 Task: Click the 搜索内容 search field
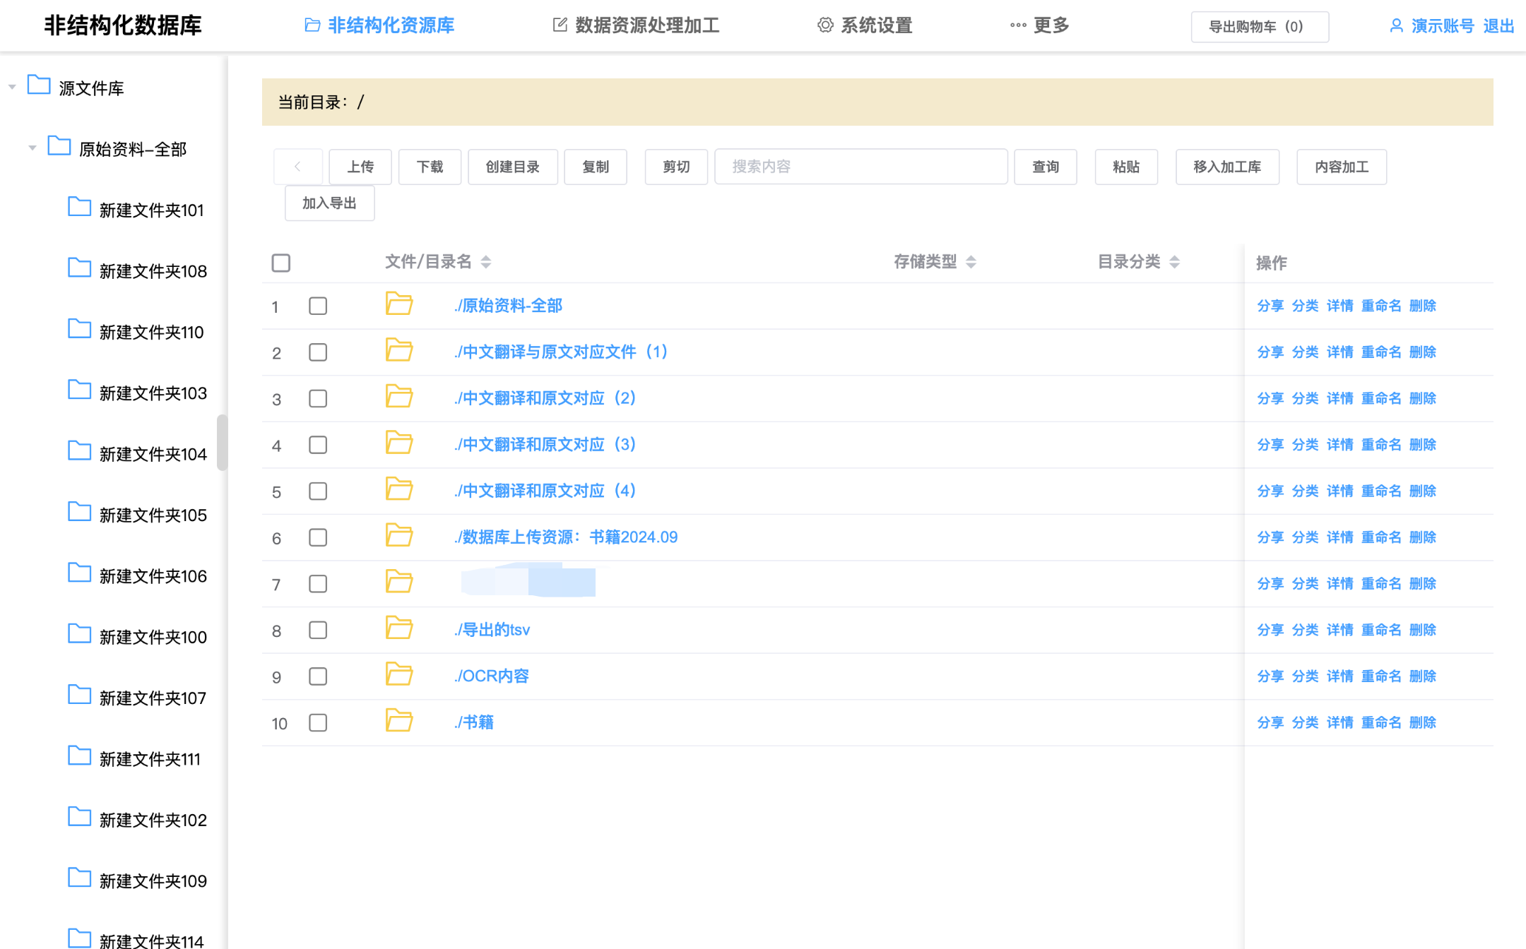(861, 167)
